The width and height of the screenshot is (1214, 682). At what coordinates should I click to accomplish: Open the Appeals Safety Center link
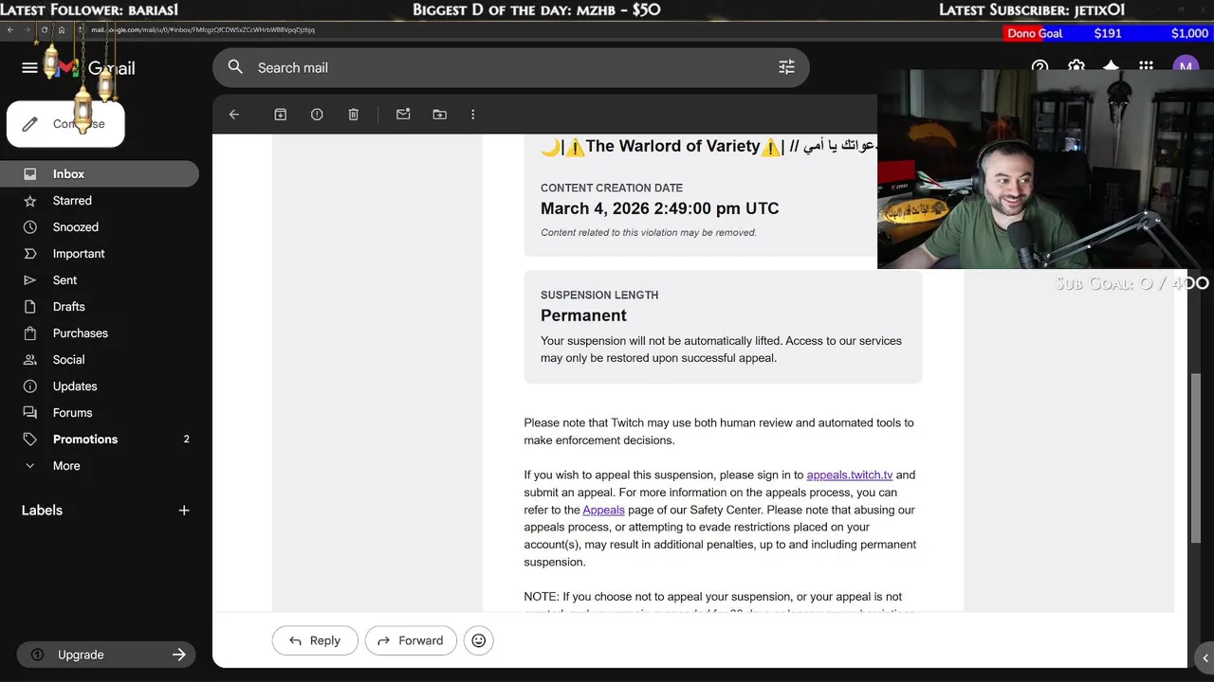(x=603, y=511)
